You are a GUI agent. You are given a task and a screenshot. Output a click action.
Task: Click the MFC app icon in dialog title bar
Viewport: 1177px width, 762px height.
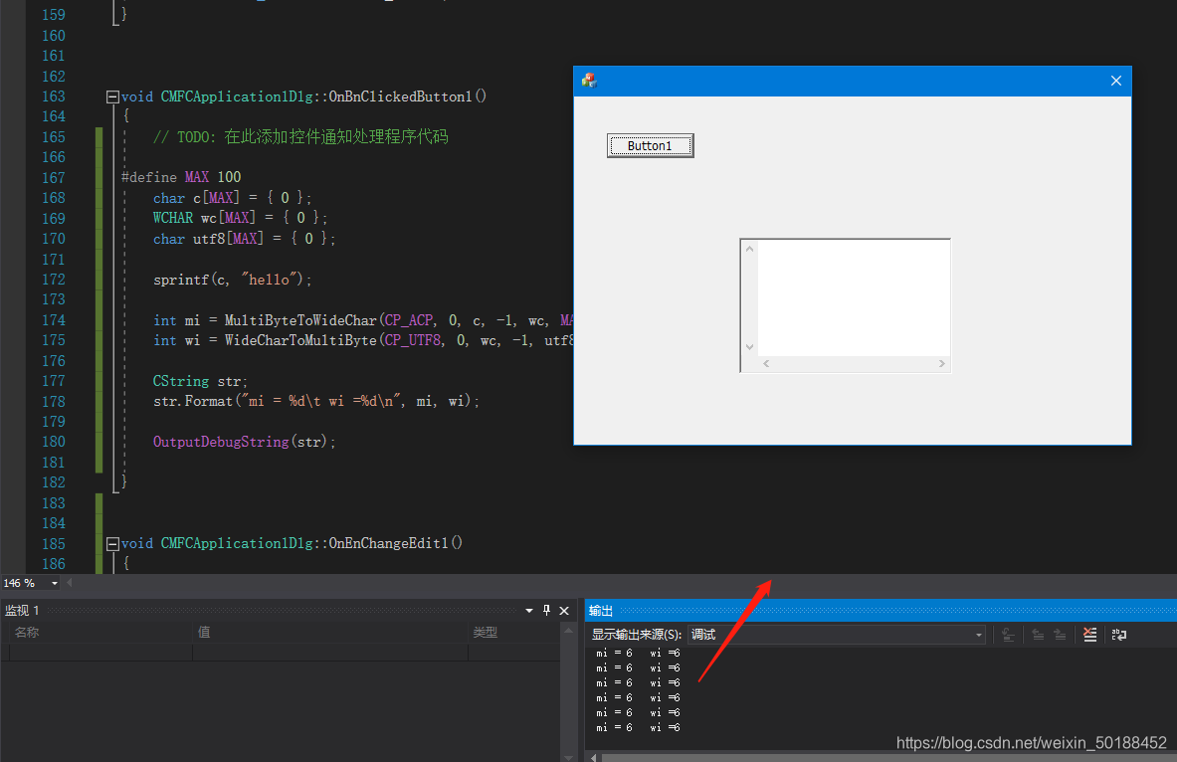click(589, 81)
